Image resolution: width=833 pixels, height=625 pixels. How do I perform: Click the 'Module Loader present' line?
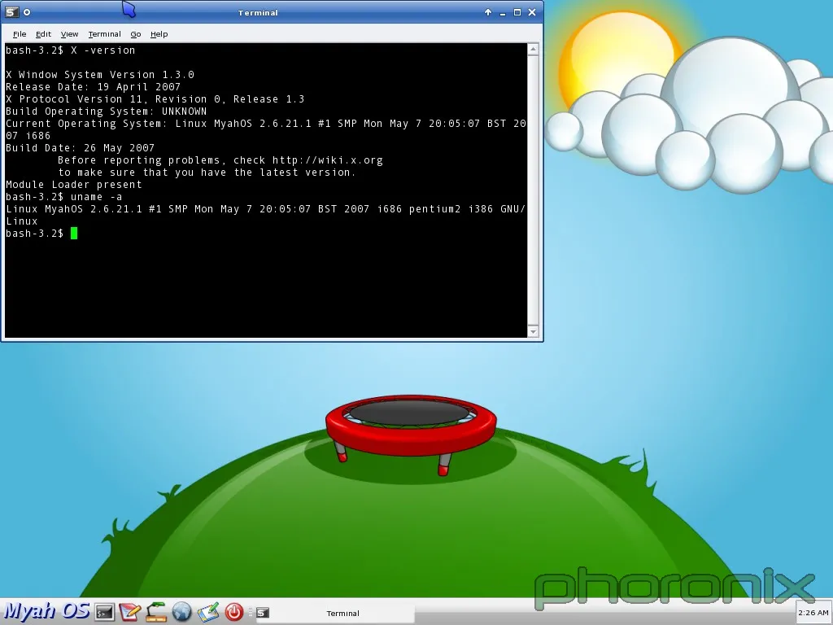click(74, 185)
